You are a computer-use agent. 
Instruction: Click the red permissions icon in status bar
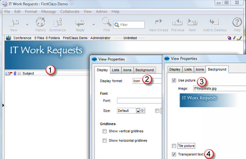pos(229,38)
